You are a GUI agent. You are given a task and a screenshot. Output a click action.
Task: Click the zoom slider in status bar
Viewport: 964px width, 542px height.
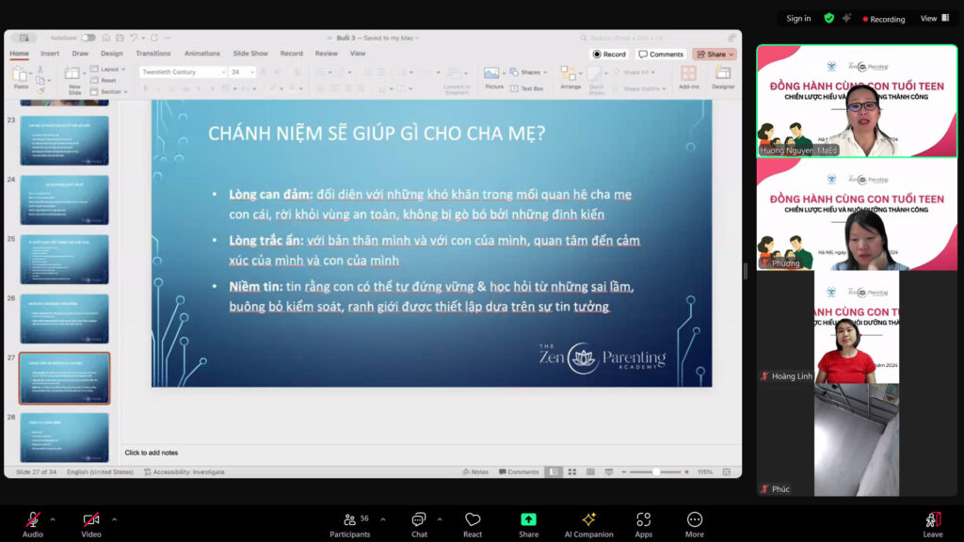pos(655,472)
